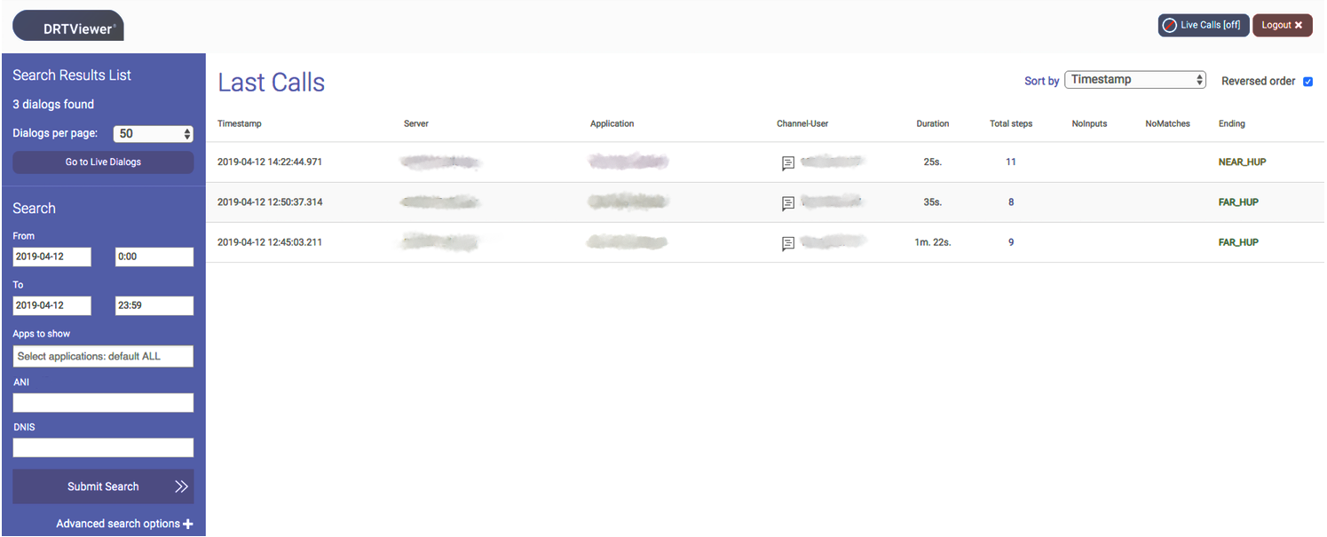Click the Submit Search button
The width and height of the screenshot is (1327, 537).
pos(102,486)
